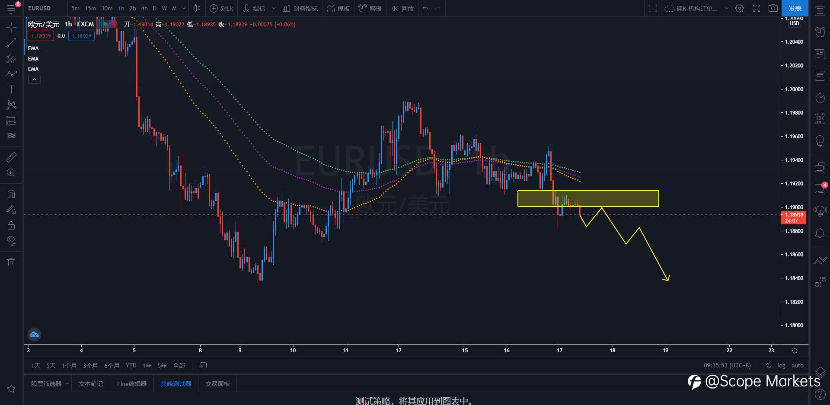
Task: Activate the zoom-in tool
Action: tap(11, 172)
